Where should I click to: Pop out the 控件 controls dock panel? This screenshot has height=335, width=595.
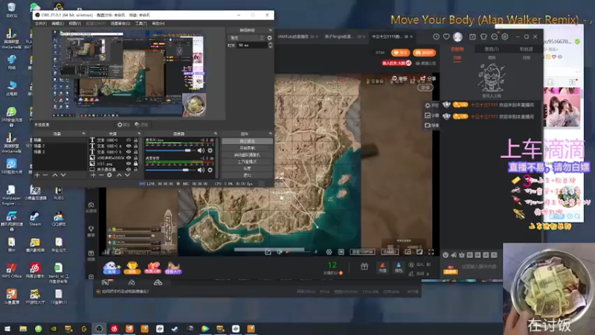(x=270, y=134)
